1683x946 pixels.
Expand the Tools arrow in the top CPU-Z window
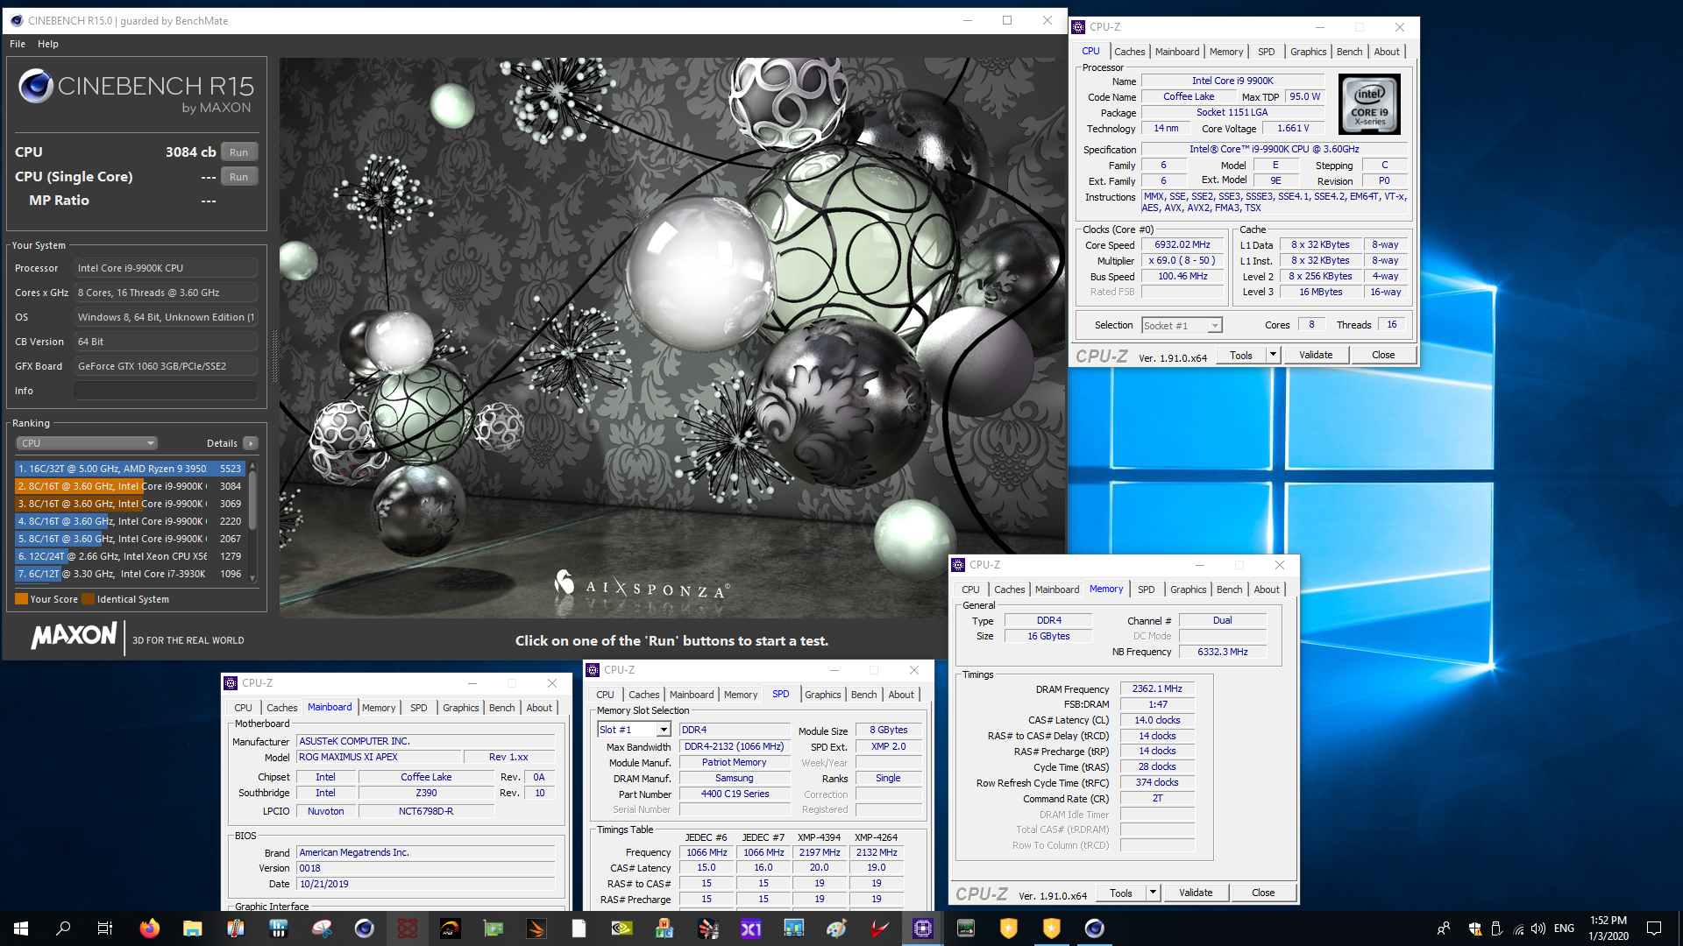[1273, 355]
